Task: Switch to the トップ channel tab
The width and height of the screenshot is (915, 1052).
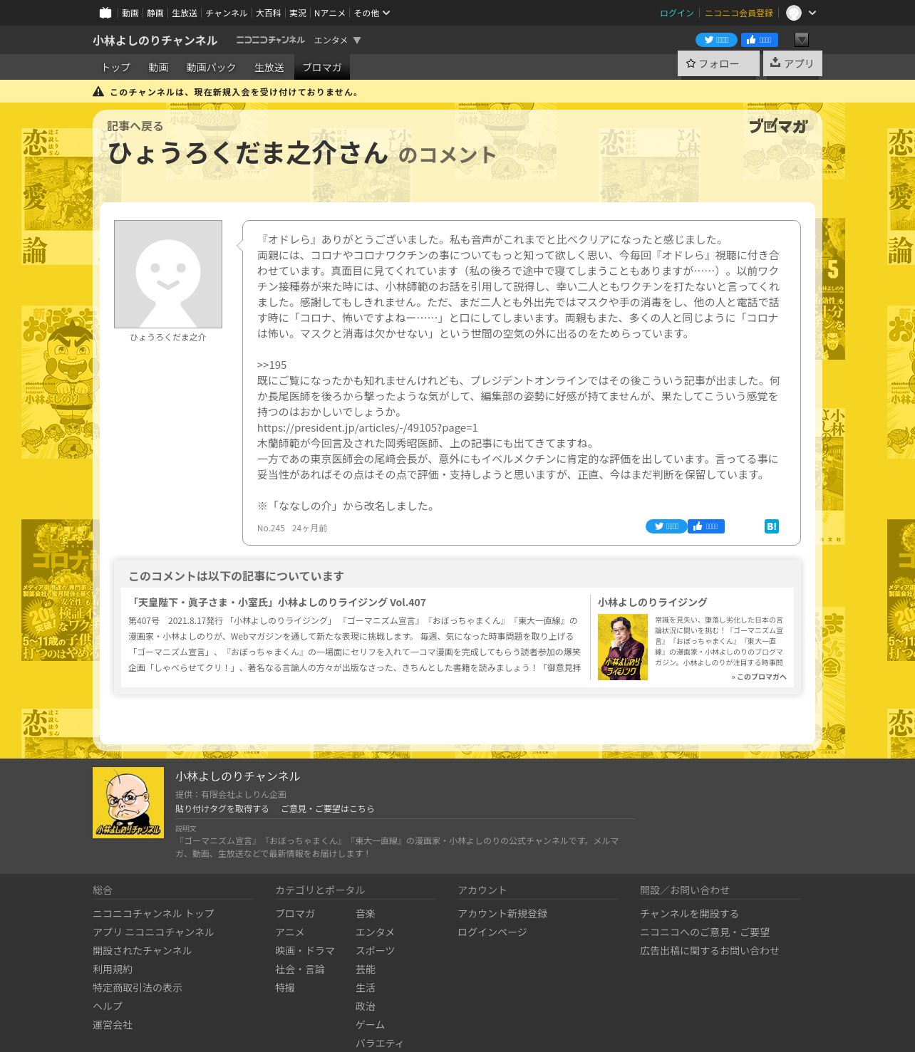Action: [x=116, y=67]
